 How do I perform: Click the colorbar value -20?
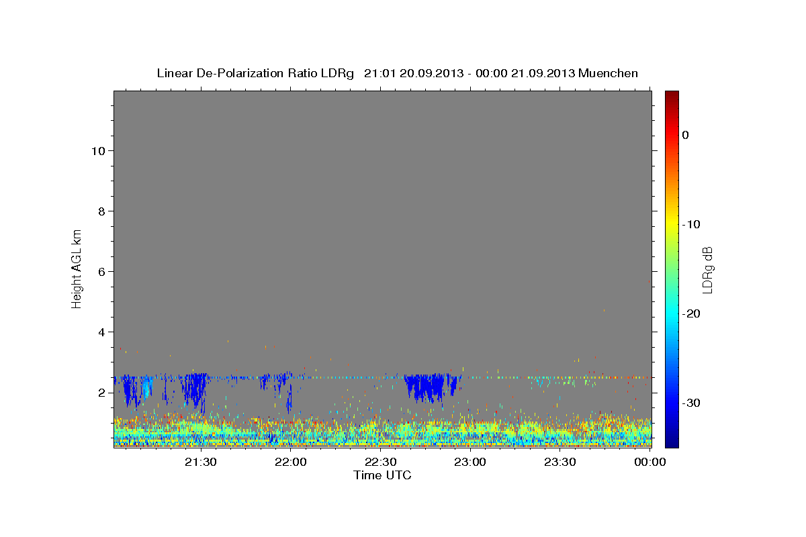[692, 313]
